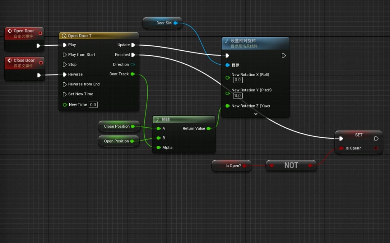The height and width of the screenshot is (243, 390).
Task: Click the Direction output pin
Action: point(133,65)
